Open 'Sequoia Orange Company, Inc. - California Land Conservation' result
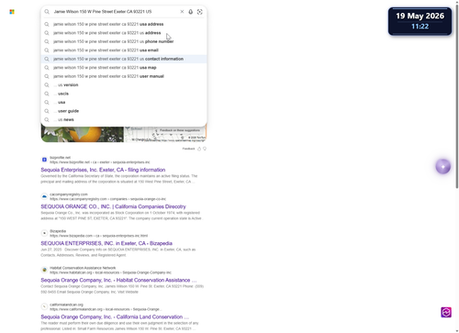This screenshot has width=459, height=333. click(x=115, y=316)
